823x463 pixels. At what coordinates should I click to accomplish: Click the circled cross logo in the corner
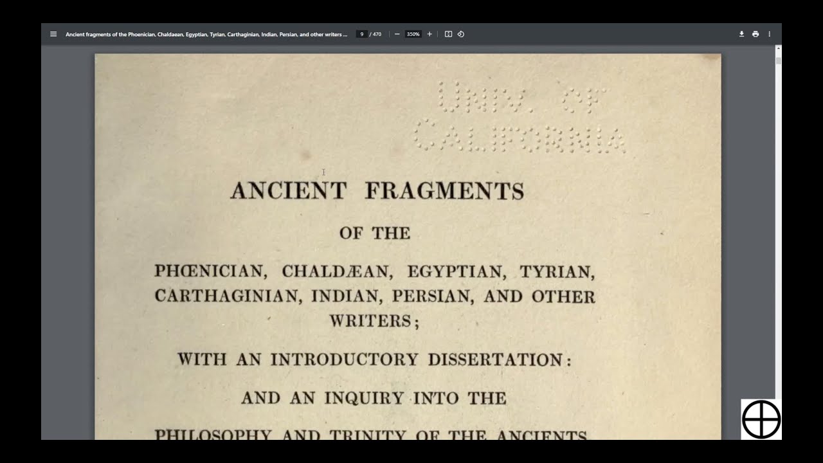(x=761, y=419)
